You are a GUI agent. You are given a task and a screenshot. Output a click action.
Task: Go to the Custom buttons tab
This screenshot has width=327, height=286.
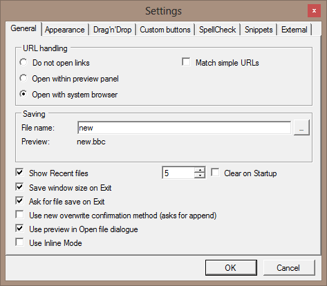[165, 30]
